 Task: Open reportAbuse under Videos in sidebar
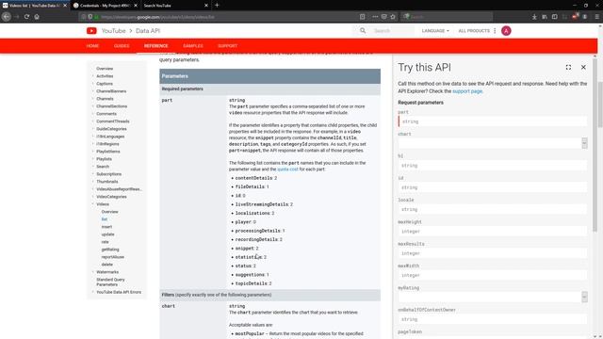(x=113, y=257)
